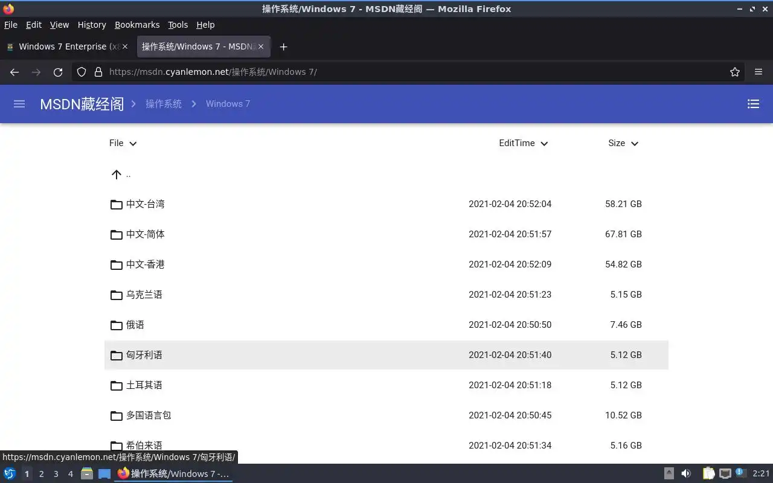Open the volume control in tray
773x483 pixels.
click(685, 473)
